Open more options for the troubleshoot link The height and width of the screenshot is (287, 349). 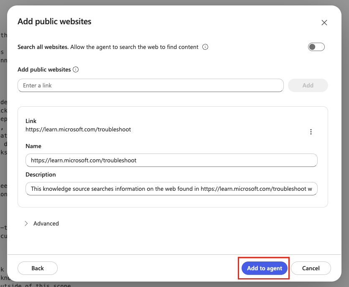click(x=311, y=132)
